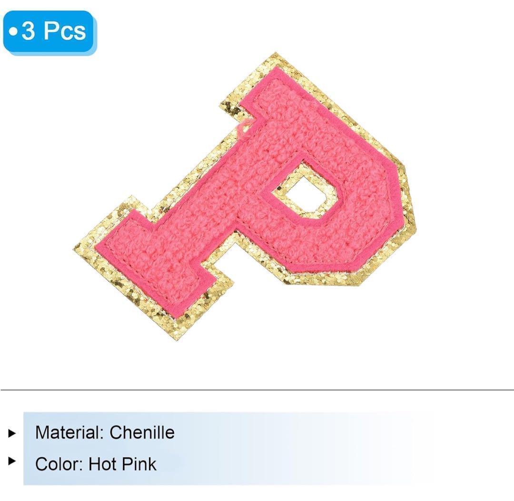
Task: Click the white bullet dot in the badge
Action: [x=13, y=32]
